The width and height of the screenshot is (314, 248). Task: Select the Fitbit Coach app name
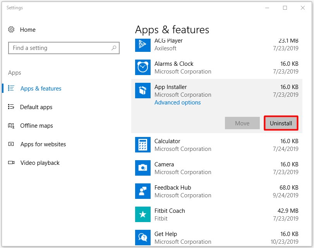pyautogui.click(x=170, y=211)
